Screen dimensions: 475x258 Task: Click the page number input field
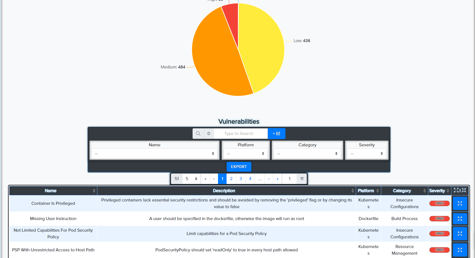click(290, 179)
